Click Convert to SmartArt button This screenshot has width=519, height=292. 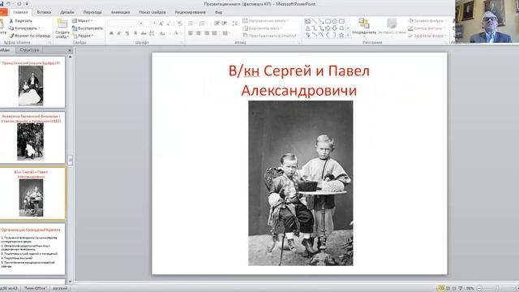tap(271, 36)
